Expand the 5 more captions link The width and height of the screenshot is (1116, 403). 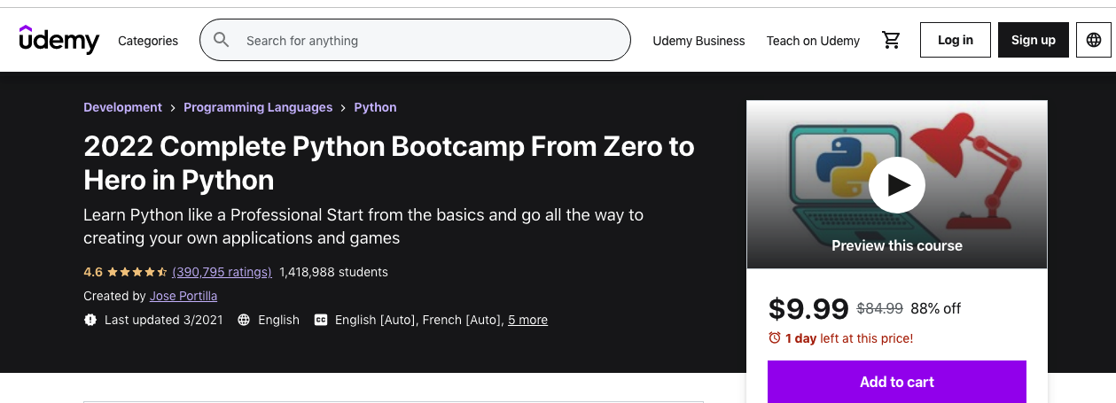point(527,320)
